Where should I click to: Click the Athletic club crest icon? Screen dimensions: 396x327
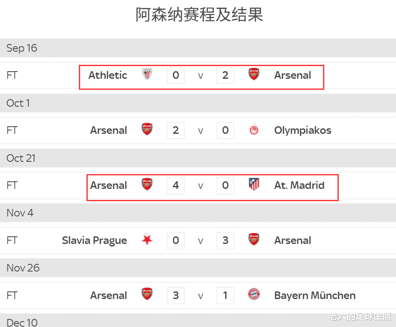[x=147, y=75]
